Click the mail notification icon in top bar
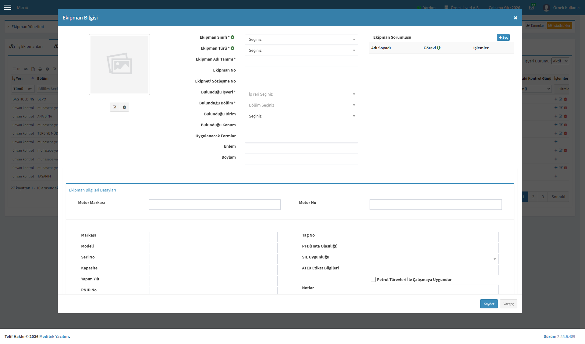This screenshot has width=585, height=344. [531, 8]
